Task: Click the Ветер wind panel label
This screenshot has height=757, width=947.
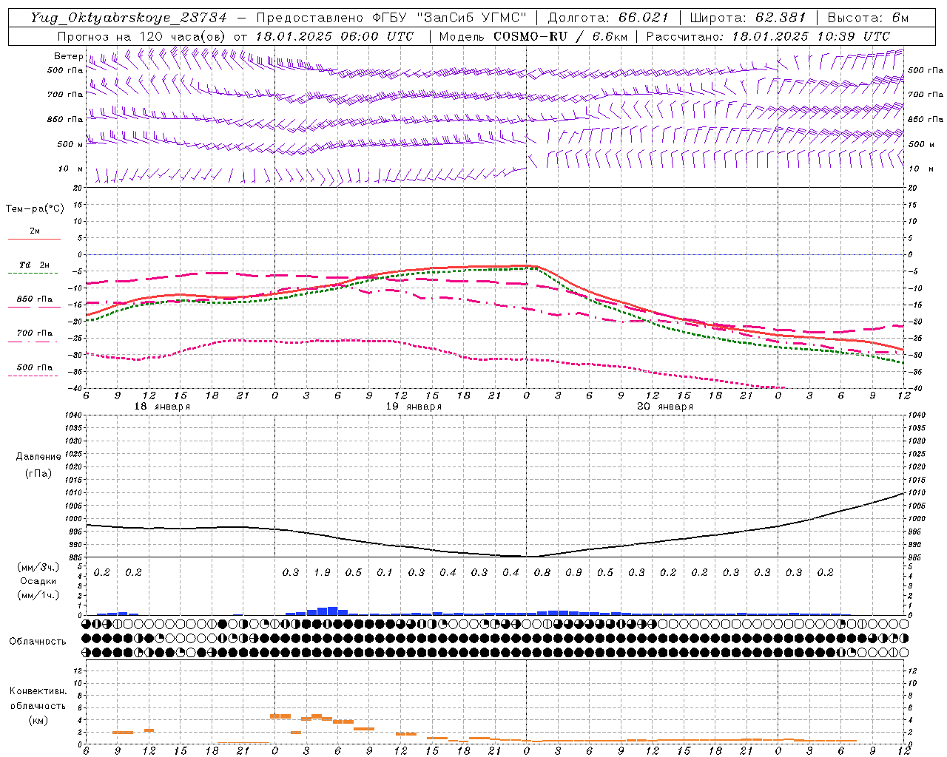Action: click(68, 56)
